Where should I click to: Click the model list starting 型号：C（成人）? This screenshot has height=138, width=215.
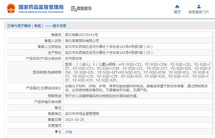pyautogui.click(x=138, y=72)
